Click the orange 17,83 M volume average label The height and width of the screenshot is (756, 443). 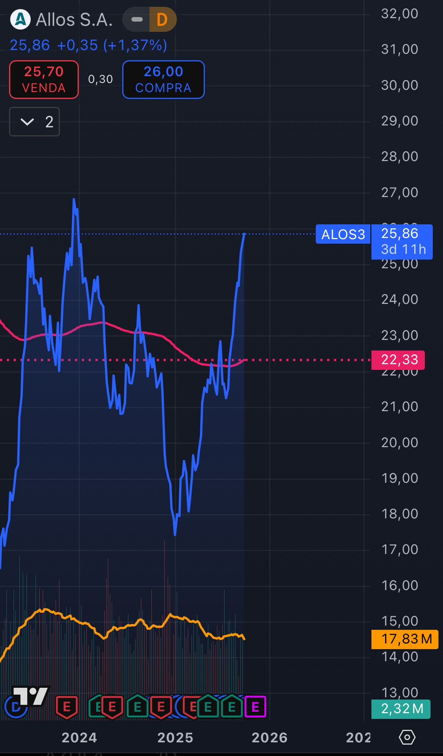pos(405,639)
